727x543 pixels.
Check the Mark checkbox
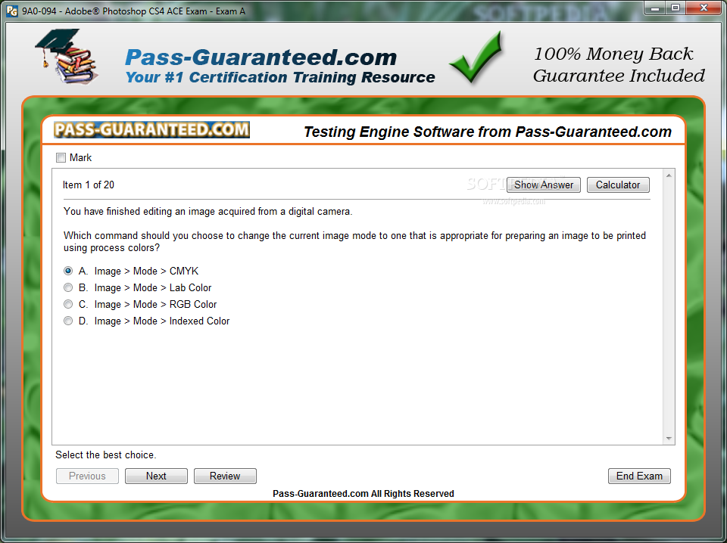(x=61, y=158)
